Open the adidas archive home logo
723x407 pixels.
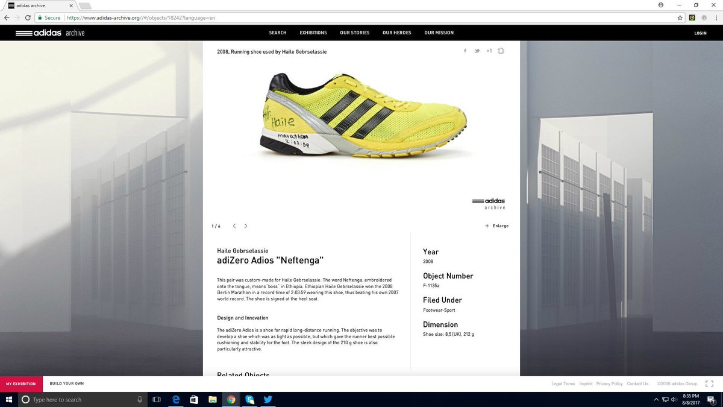pos(50,33)
